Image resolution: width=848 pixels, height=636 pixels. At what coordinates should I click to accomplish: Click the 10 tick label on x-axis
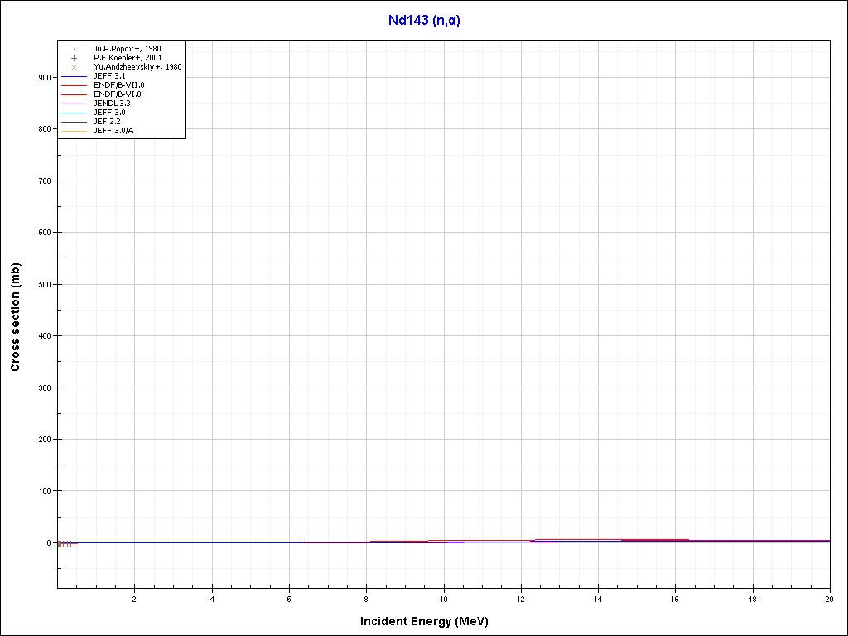[444, 598]
